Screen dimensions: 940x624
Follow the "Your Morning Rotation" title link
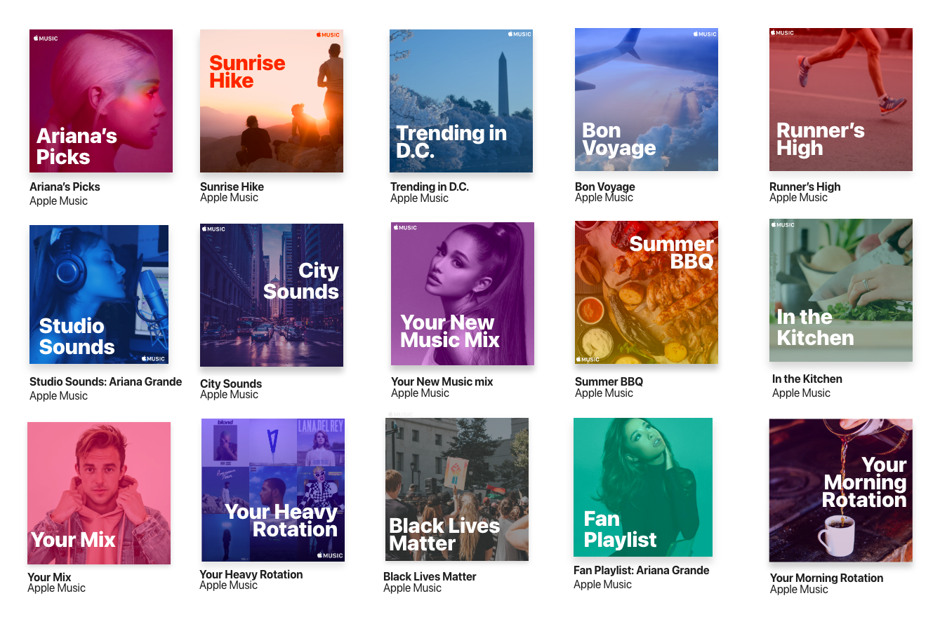coord(827,578)
